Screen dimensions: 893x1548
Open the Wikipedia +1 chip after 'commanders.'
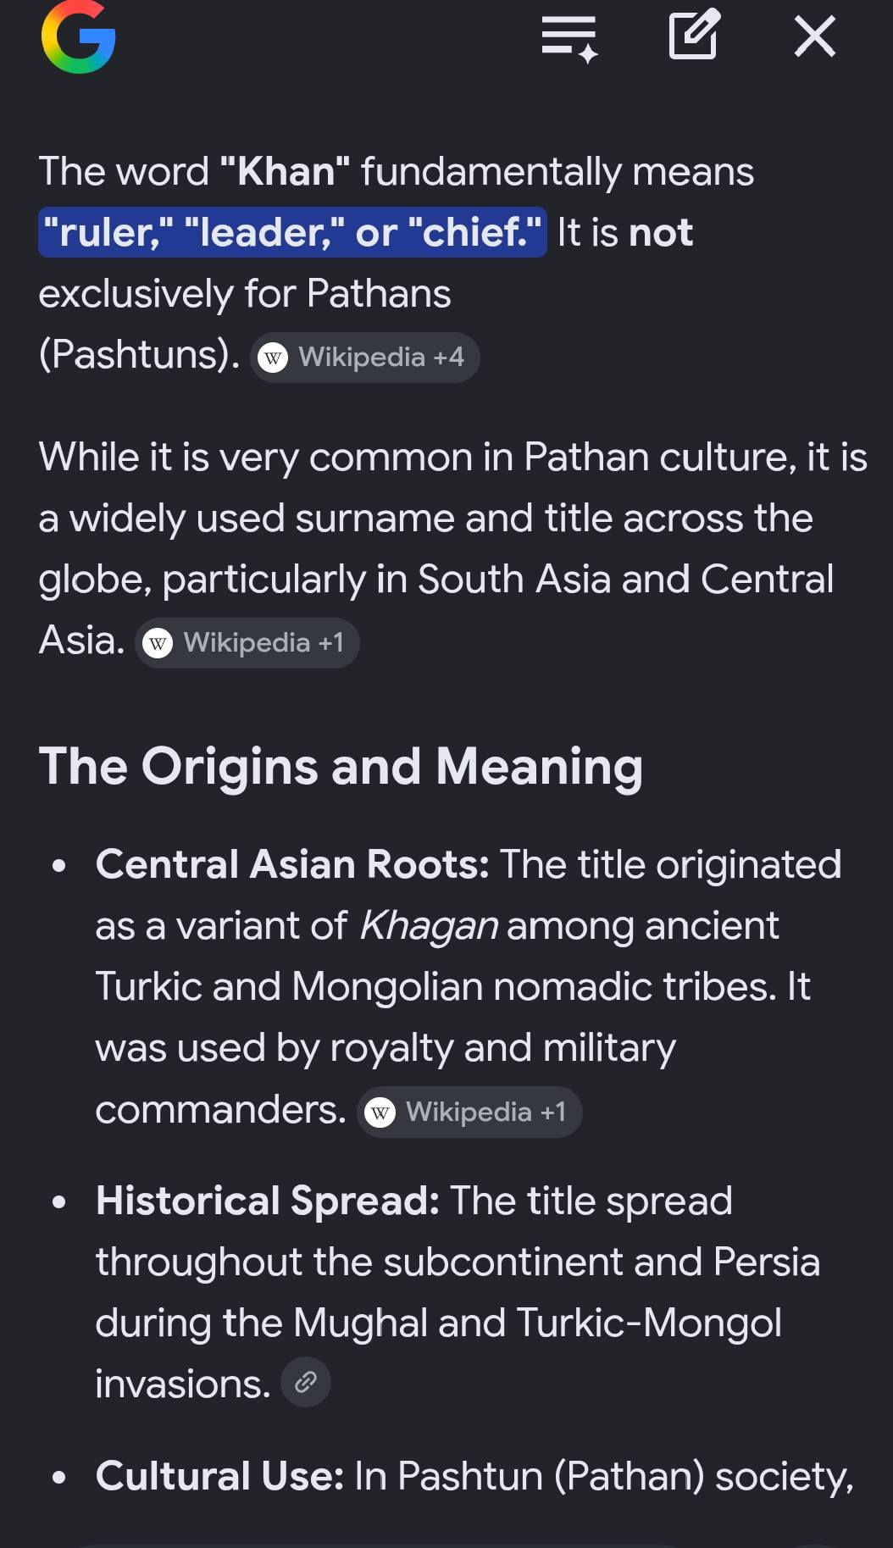[469, 1112]
